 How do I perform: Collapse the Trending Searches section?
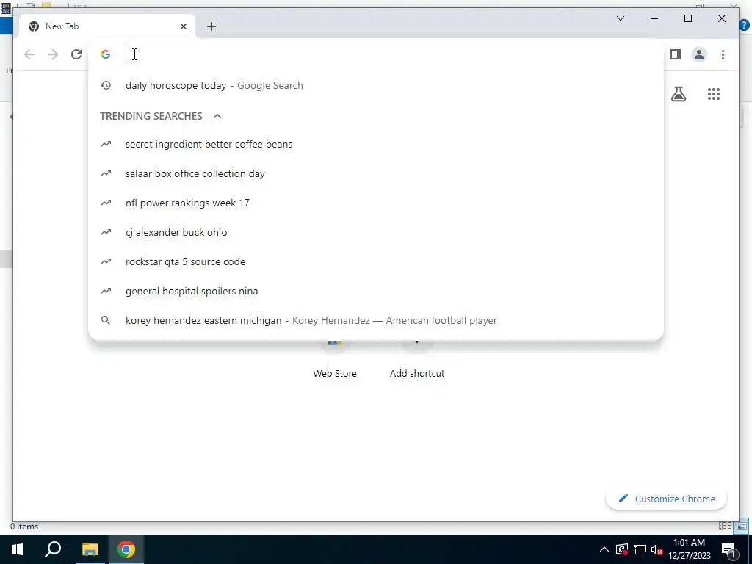click(217, 116)
